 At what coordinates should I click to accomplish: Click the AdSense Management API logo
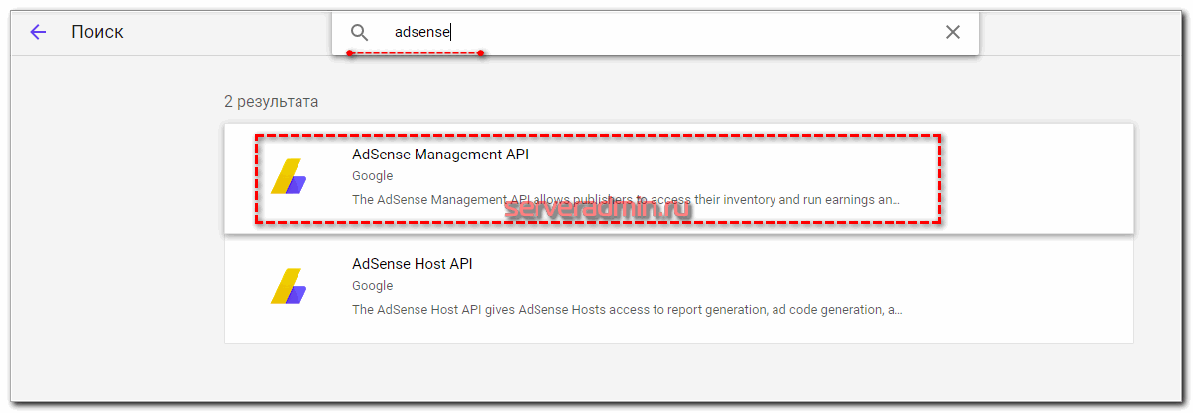pos(289,177)
